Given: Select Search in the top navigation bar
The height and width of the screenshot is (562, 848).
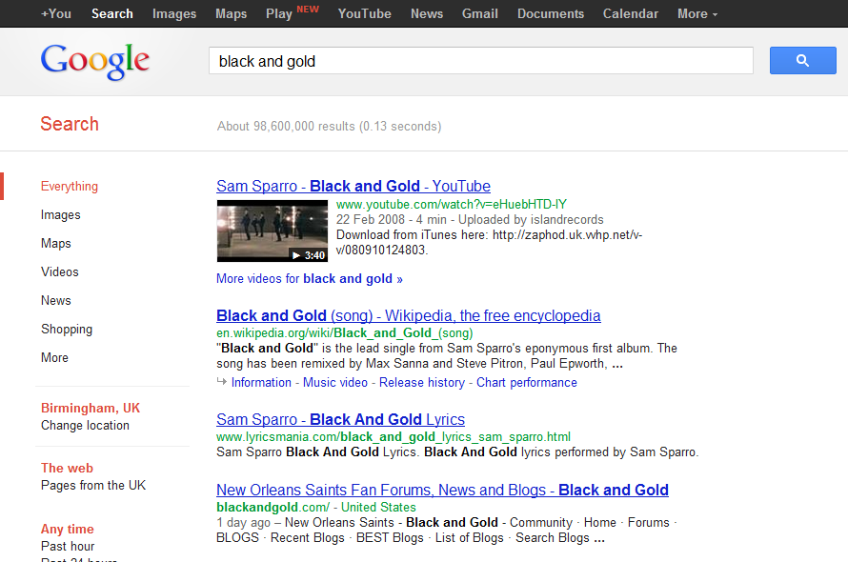Looking at the screenshot, I should [111, 13].
